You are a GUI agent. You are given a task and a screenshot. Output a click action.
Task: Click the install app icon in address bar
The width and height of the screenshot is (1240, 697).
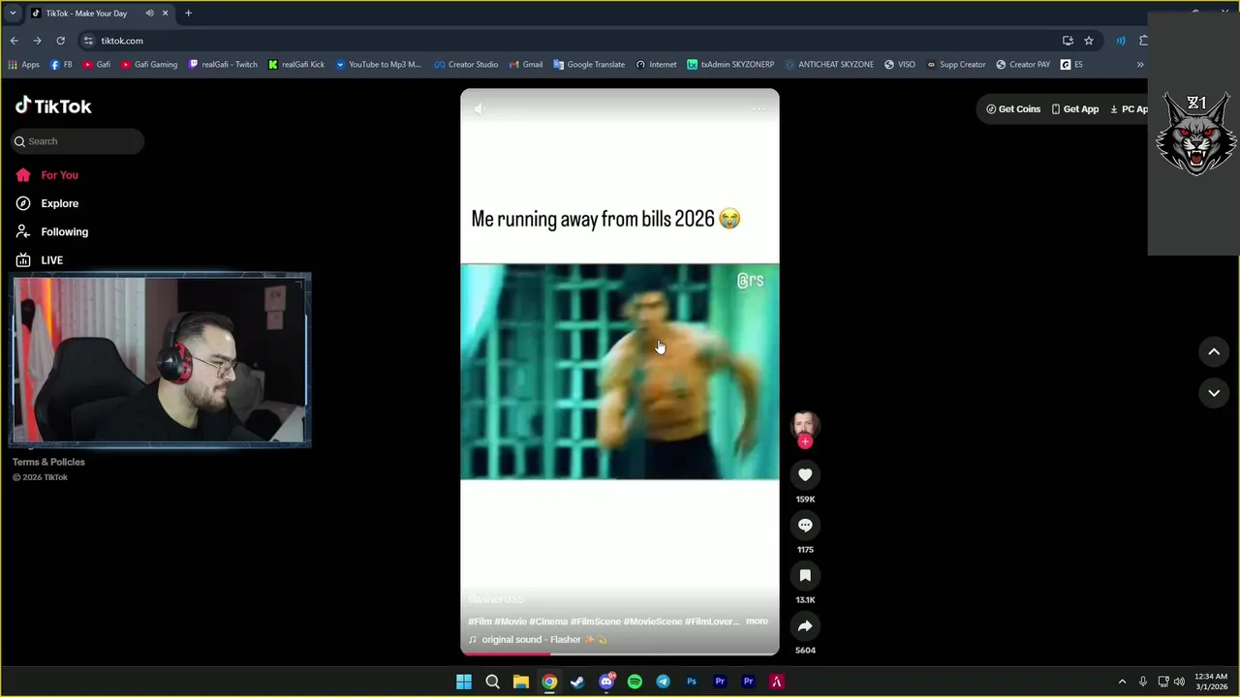coord(1068,41)
